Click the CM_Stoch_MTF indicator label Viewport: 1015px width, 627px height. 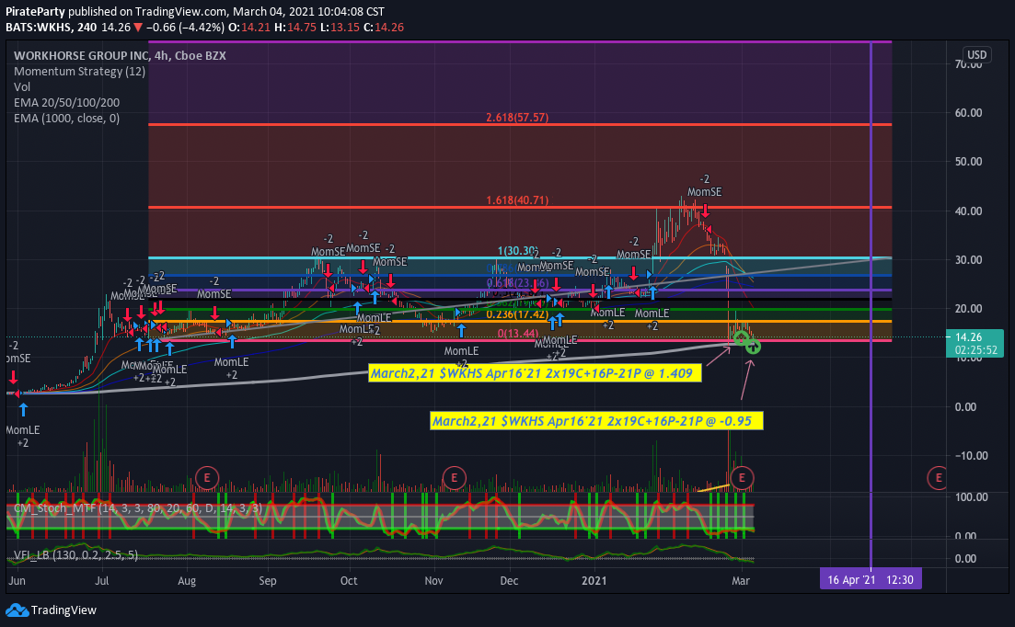tap(138, 508)
